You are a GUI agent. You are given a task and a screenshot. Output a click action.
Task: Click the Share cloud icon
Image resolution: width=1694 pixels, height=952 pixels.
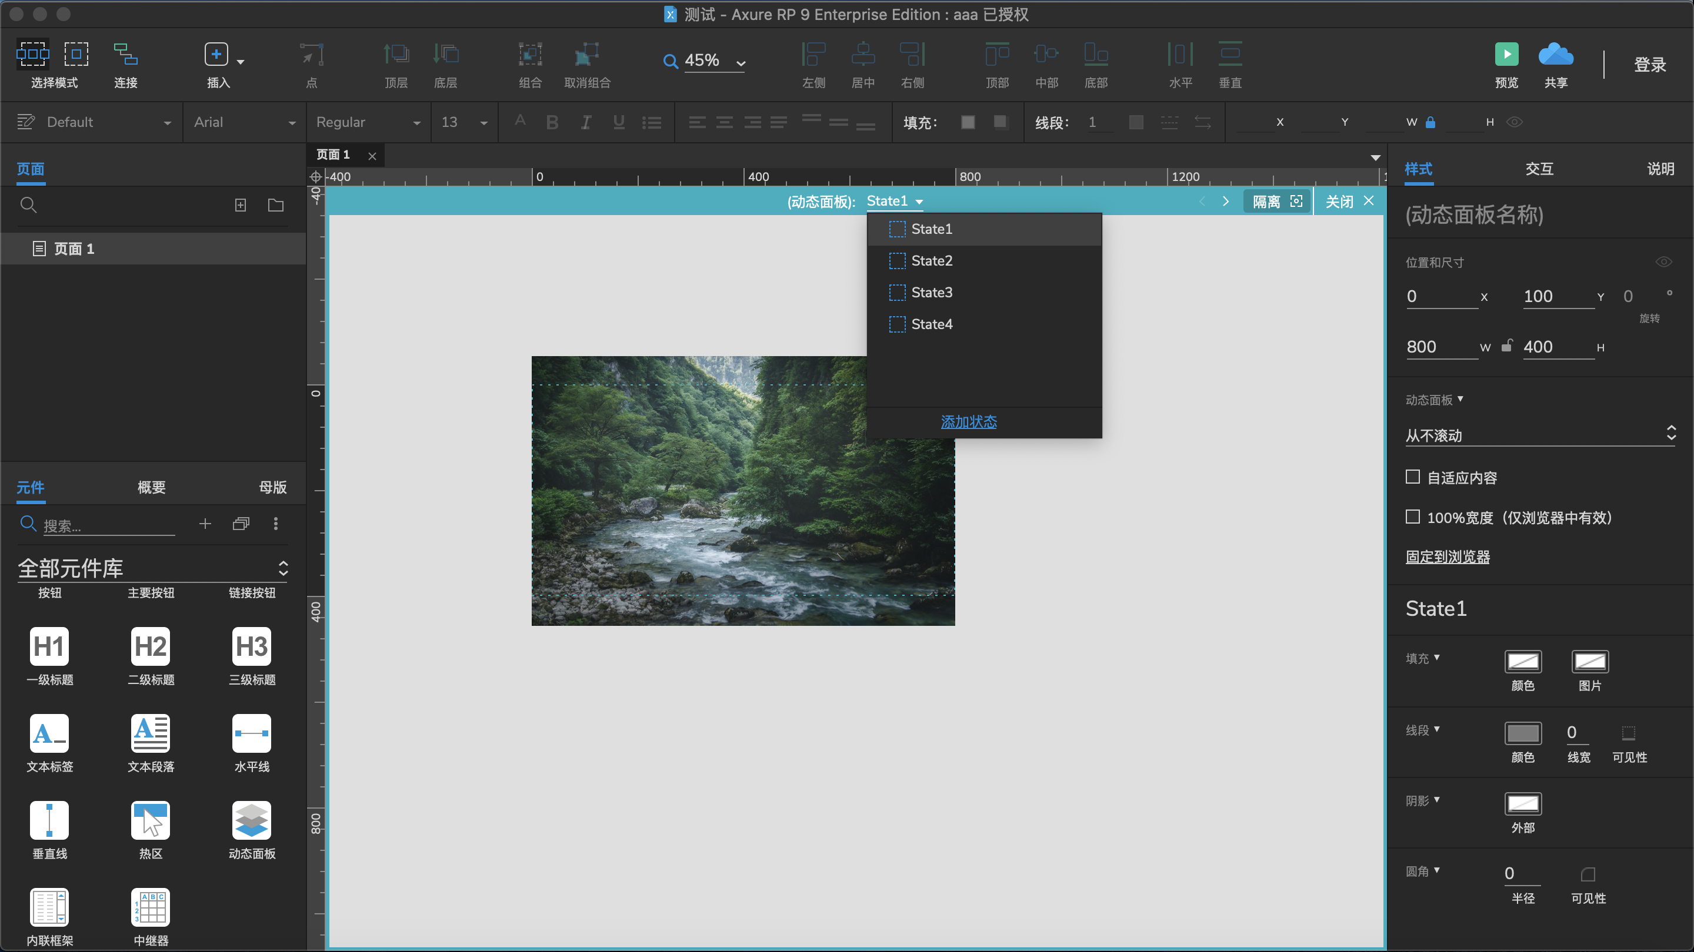tap(1555, 54)
